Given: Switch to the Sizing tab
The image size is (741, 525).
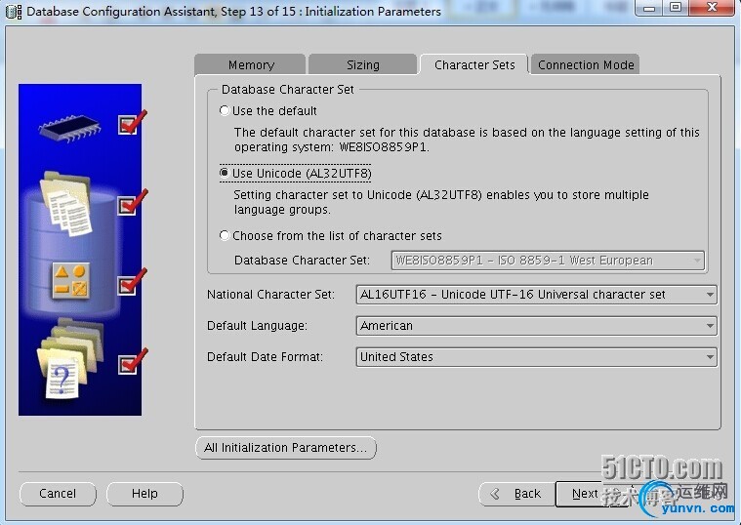Looking at the screenshot, I should coord(362,64).
